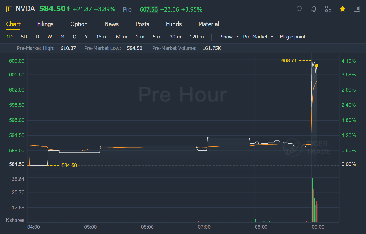
Task: Go to the News tab
Action: [x=112, y=24]
